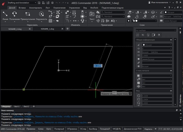Open the ByLayer line color dropdown in properties
Image resolution: width=183 pixels, height=132 pixels.
(x=156, y=45)
